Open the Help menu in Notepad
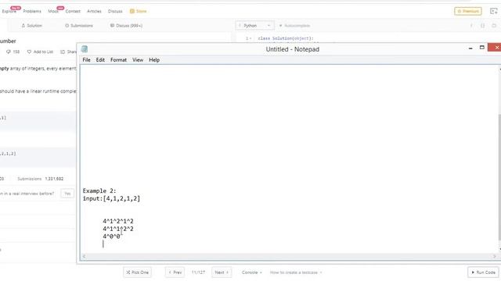Screen dimensions: 501x281 pyautogui.click(x=154, y=60)
